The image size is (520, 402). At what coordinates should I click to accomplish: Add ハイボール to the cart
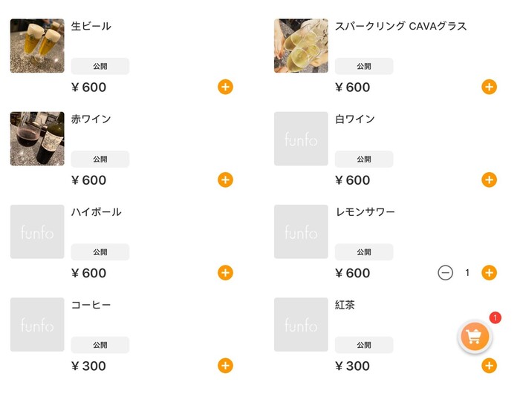coord(225,272)
